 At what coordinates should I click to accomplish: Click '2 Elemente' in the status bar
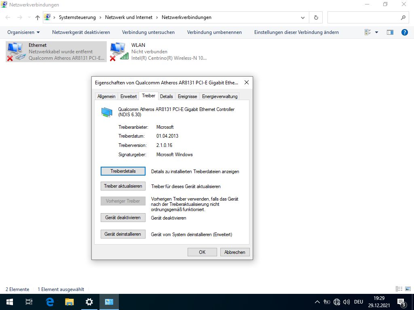[17, 289]
